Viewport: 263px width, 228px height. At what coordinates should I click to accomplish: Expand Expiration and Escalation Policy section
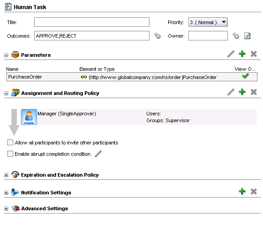pos(6,175)
